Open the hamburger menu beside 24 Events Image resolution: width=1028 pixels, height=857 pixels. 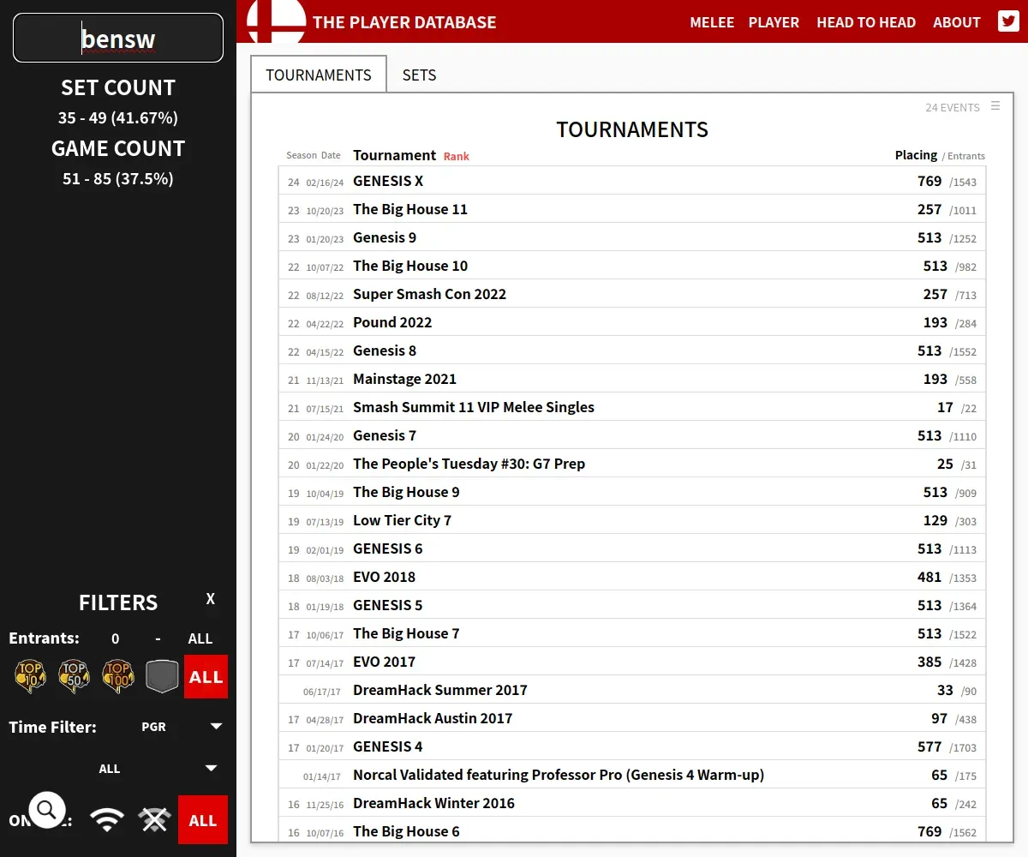(995, 106)
